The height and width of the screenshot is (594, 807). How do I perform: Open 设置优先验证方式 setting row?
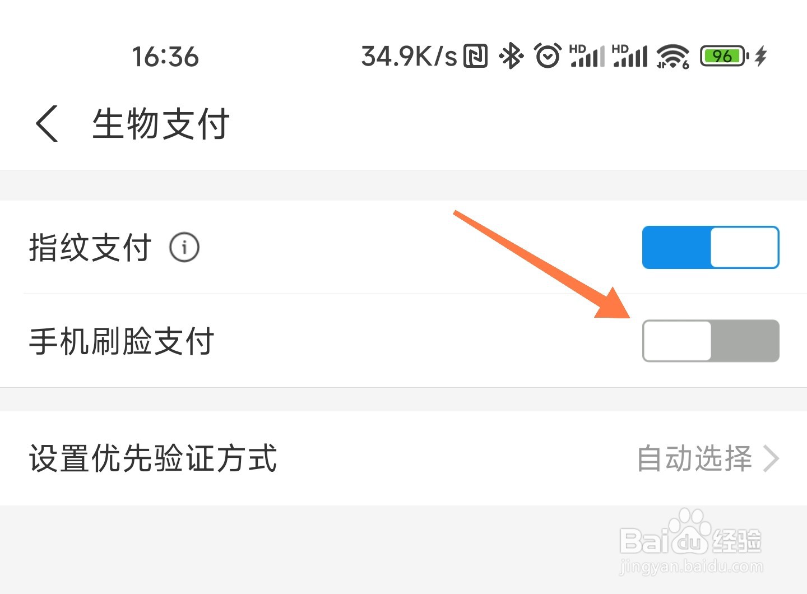click(403, 458)
